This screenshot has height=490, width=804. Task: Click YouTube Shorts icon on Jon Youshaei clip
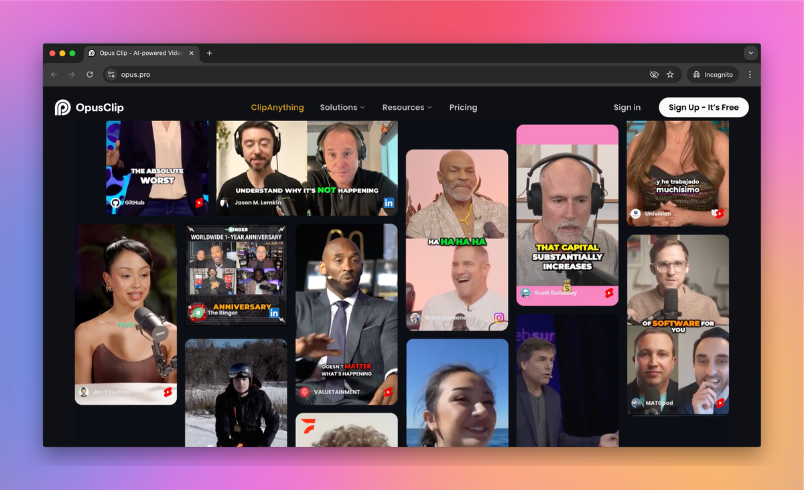pos(167,392)
